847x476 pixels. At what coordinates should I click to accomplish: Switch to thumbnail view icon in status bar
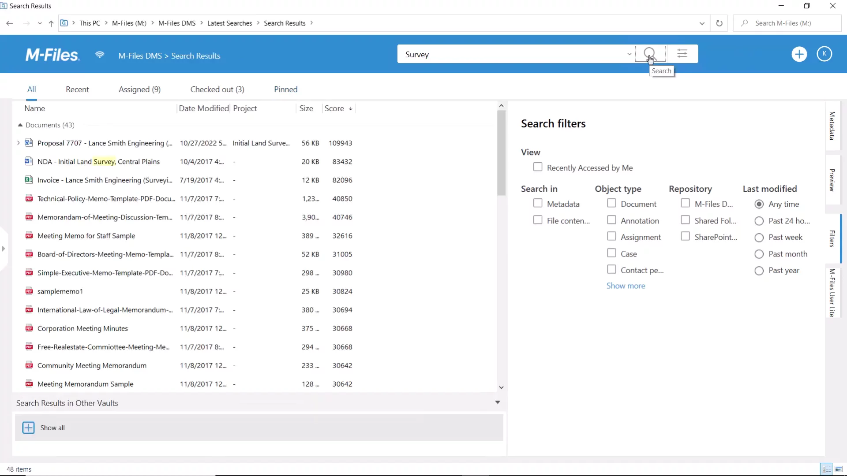click(x=839, y=469)
